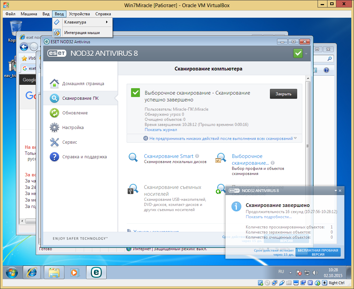Click VirtualBox shared folders status icon
The width and height of the screenshot is (354, 289).
(289, 283)
